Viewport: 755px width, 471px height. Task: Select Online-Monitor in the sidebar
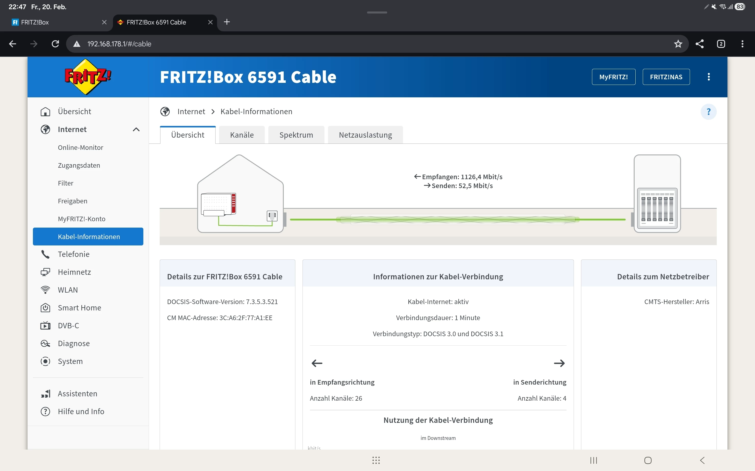[x=80, y=147]
